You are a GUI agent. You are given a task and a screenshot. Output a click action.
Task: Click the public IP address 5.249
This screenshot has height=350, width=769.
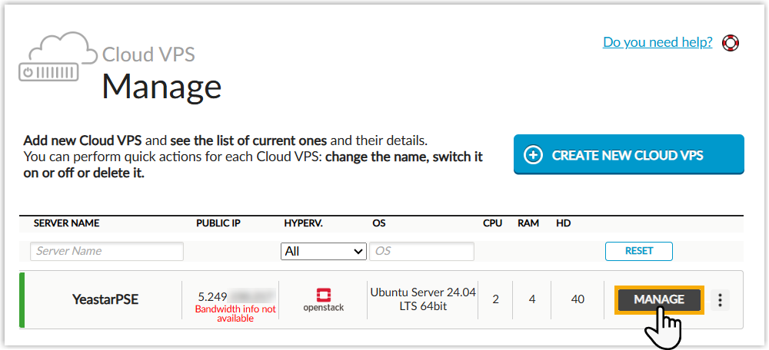pos(212,296)
